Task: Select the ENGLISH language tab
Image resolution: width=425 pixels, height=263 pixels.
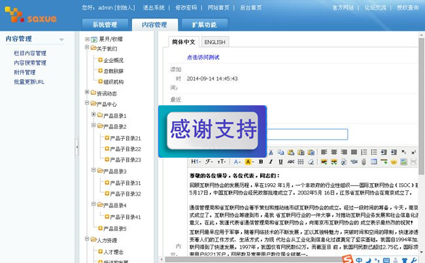Action: click(x=215, y=42)
